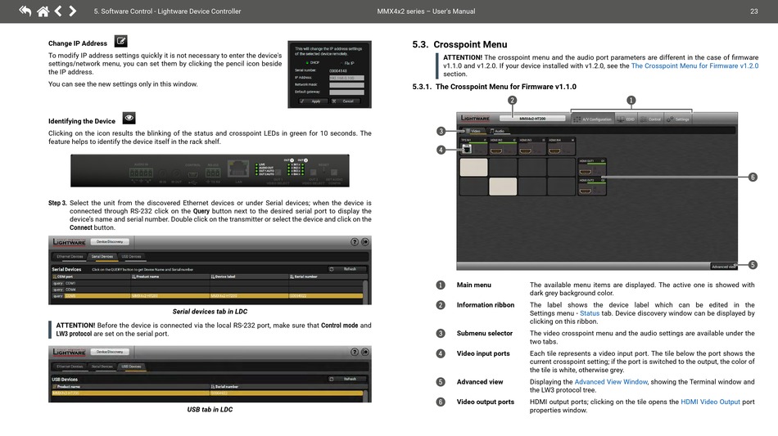Click the Change IP Address pencil icon
The height and width of the screenshot is (436, 778).
click(120, 41)
